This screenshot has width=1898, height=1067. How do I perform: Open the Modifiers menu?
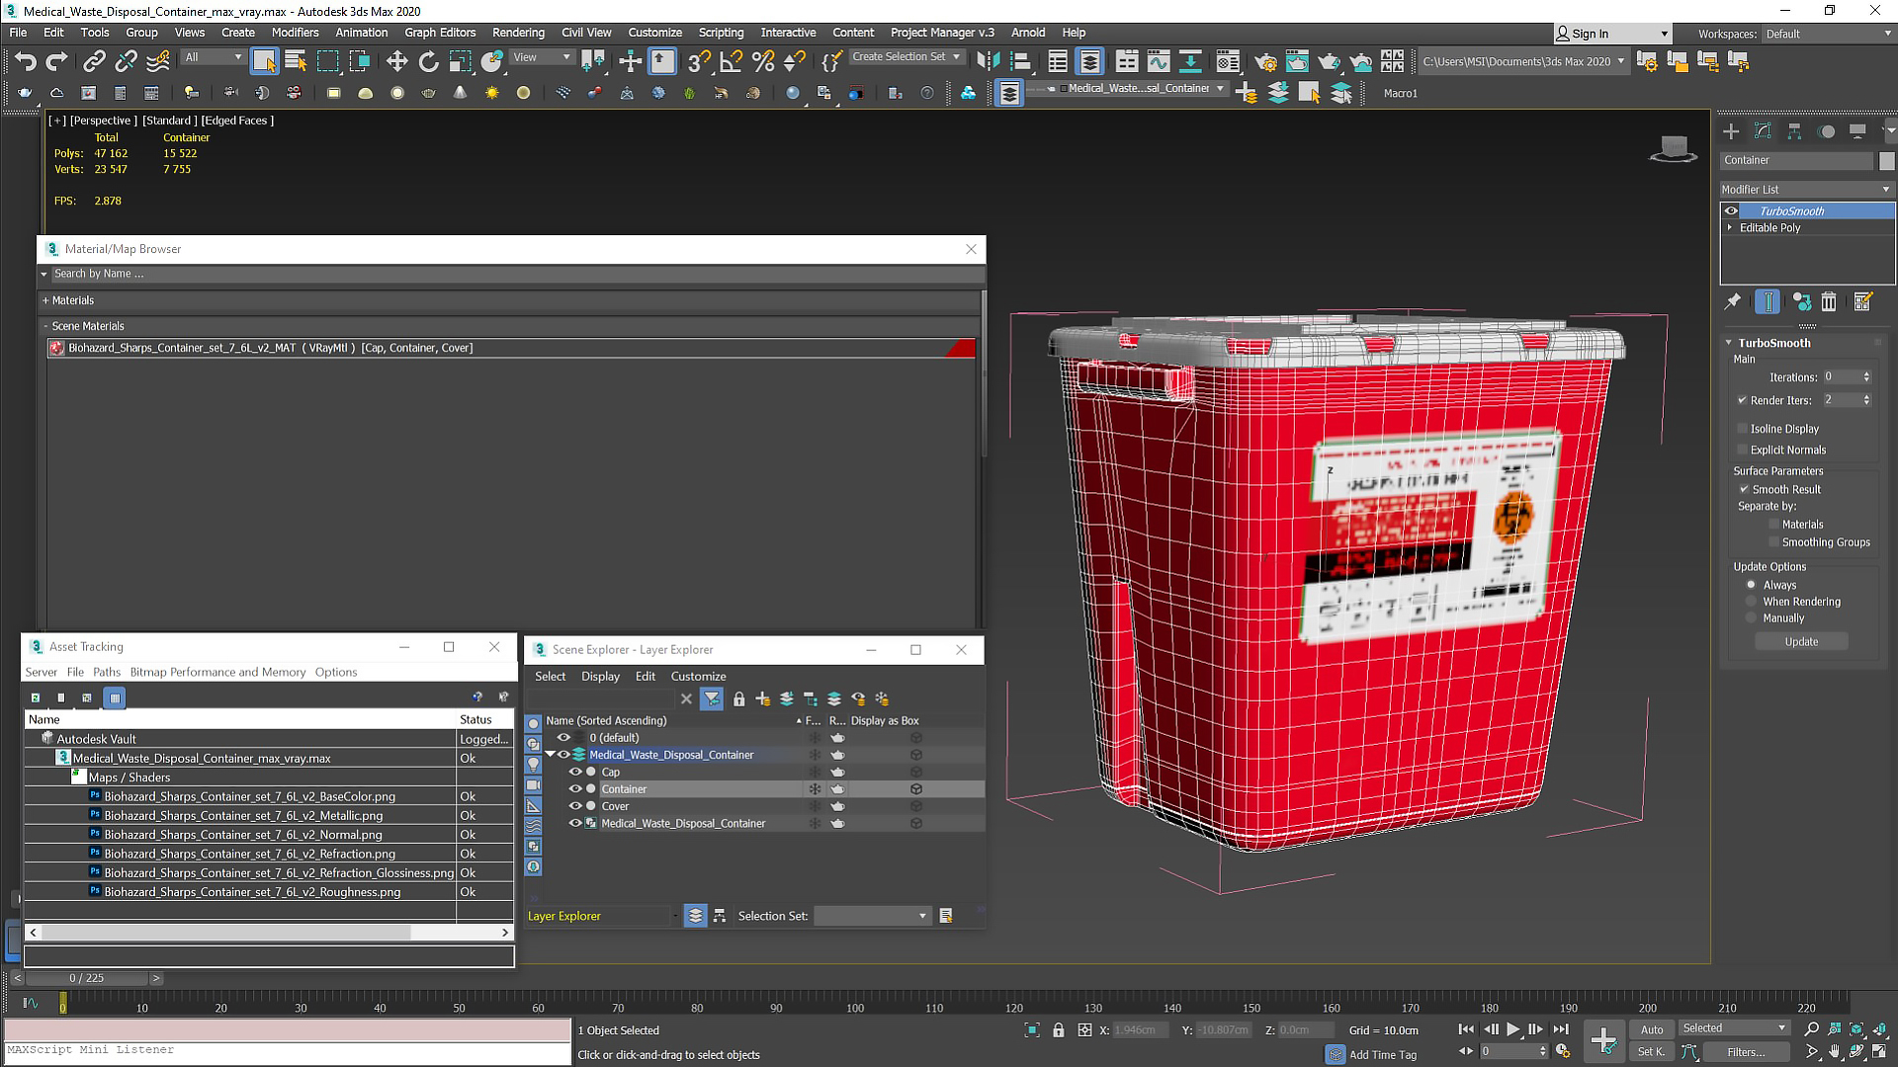coord(295,33)
